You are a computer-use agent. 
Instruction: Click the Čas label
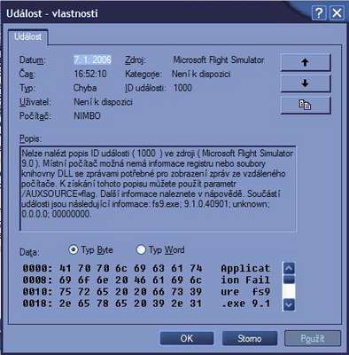[27, 74]
